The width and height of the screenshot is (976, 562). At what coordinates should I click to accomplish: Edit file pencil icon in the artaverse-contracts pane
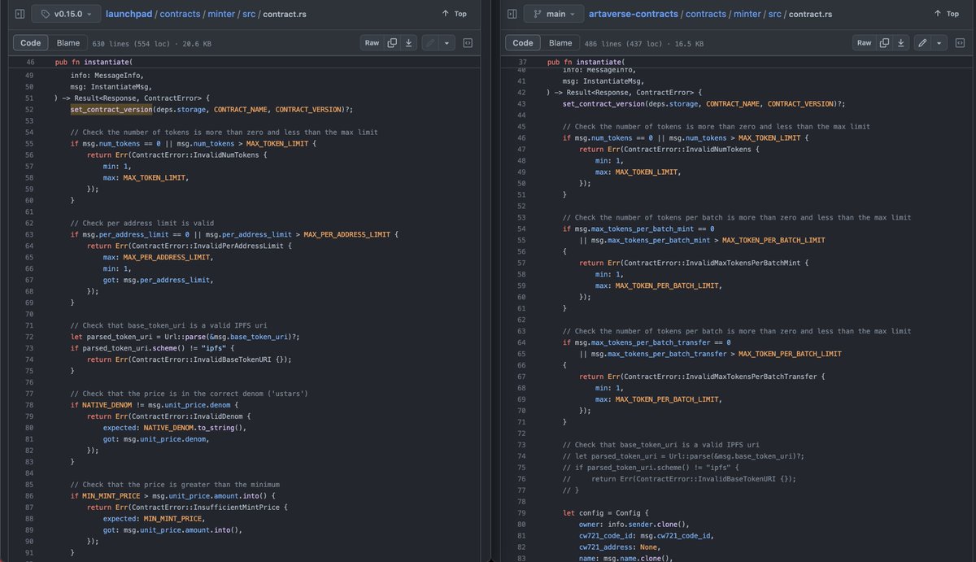click(x=922, y=42)
